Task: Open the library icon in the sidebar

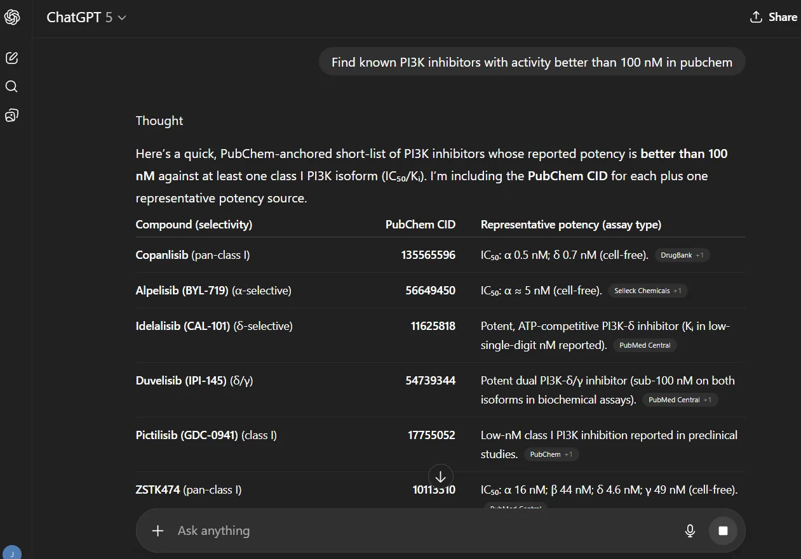Action: coord(11,115)
